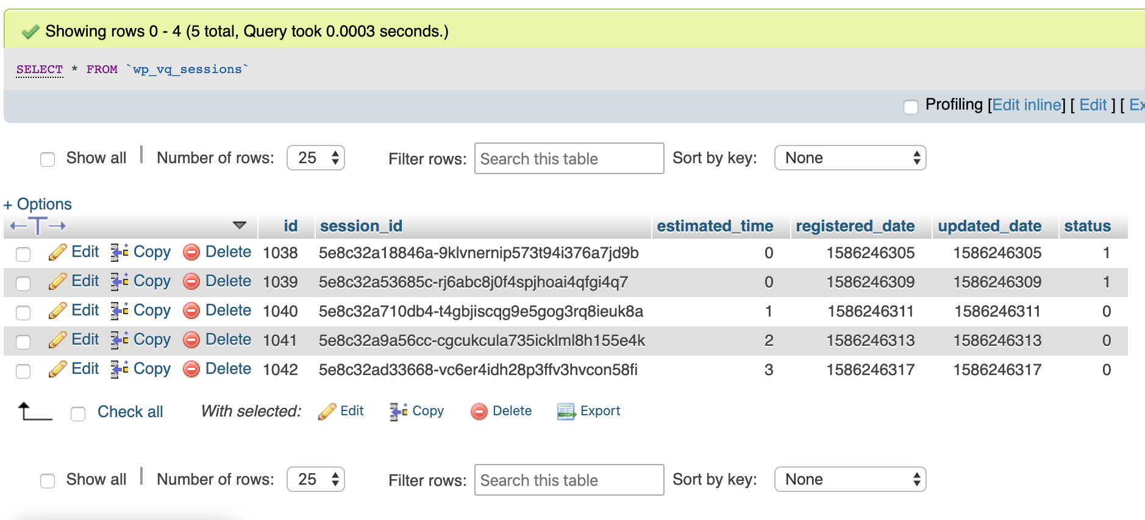Click the Copy icon in row 1038
The height and width of the screenshot is (520, 1145).
(119, 252)
